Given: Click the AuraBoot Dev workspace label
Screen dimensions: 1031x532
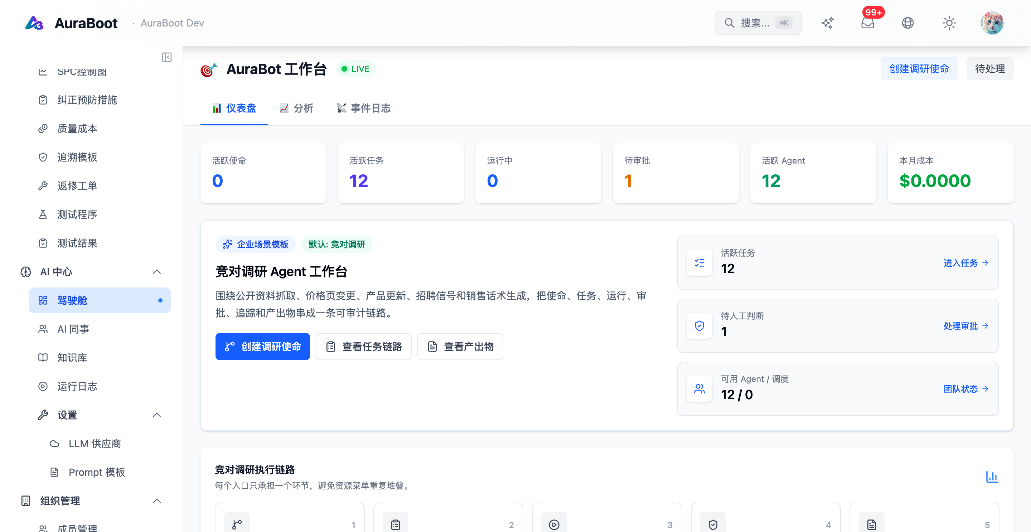Looking at the screenshot, I should [172, 23].
